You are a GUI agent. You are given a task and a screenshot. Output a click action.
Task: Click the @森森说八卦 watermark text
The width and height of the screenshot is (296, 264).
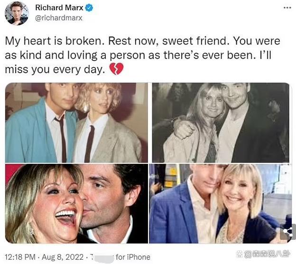point(267,255)
